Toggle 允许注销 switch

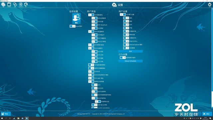pyautogui.click(x=95, y=55)
